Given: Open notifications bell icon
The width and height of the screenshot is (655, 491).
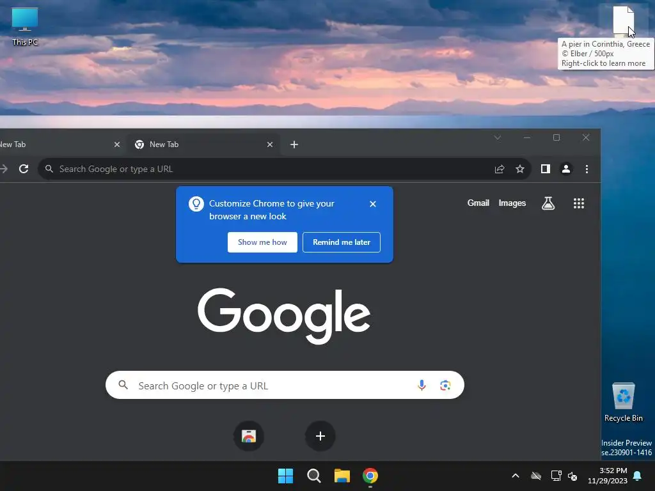Looking at the screenshot, I should click(638, 476).
